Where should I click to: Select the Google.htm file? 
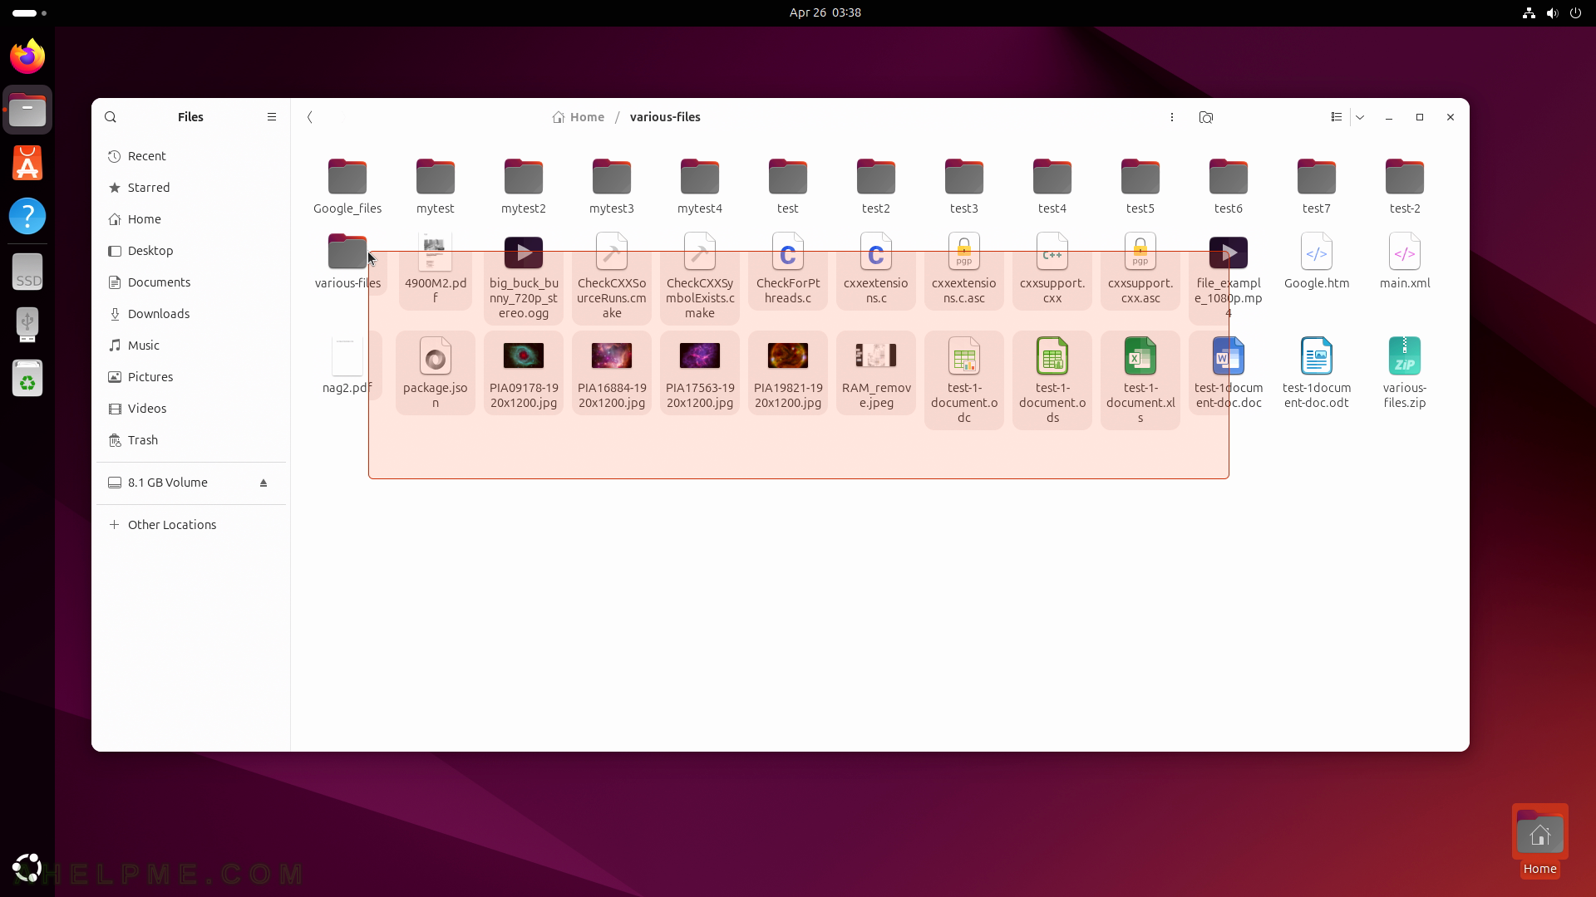tap(1317, 262)
